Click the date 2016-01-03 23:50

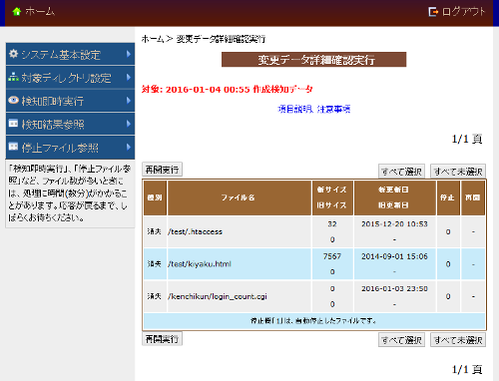coord(394,288)
